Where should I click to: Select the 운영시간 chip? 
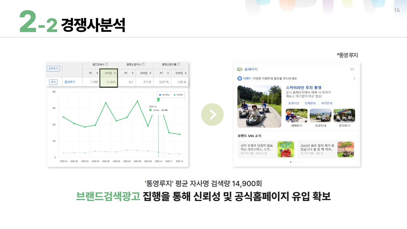pyautogui.click(x=293, y=103)
